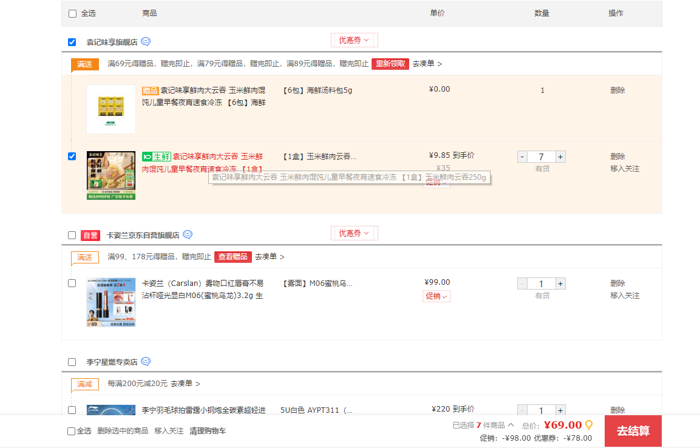Image resolution: width=700 pixels, height=448 pixels.
Task: Click 删除选中的商品 in bottom bar
Action: (123, 430)
